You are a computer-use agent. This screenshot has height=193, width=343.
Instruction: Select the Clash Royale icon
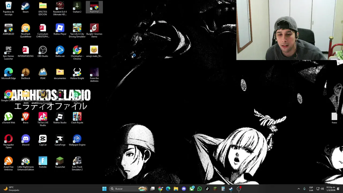[x=77, y=118]
